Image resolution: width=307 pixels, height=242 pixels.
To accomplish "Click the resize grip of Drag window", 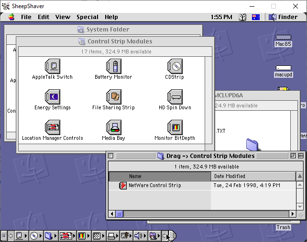I will (x=300, y=214).
